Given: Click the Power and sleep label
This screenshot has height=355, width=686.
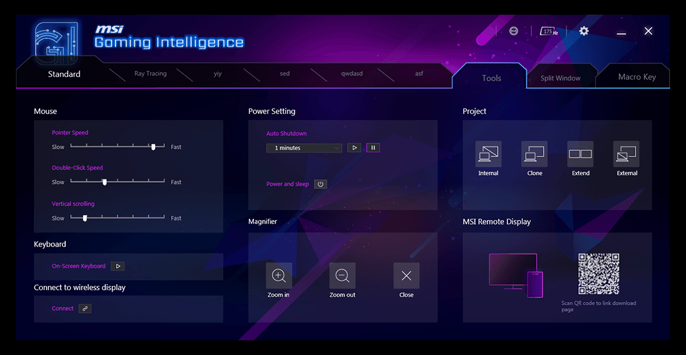Looking at the screenshot, I should click(x=287, y=185).
